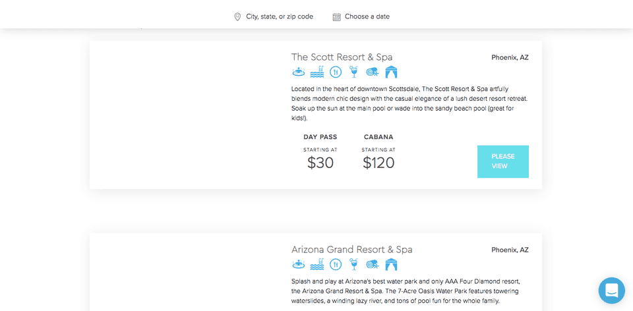Image resolution: width=633 pixels, height=311 pixels.
Task: Click the swimming pool icon for The Scott Resort
Action: [x=317, y=72]
